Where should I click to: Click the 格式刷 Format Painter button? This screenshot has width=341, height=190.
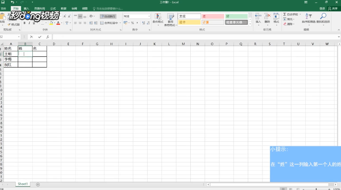pos(14,25)
